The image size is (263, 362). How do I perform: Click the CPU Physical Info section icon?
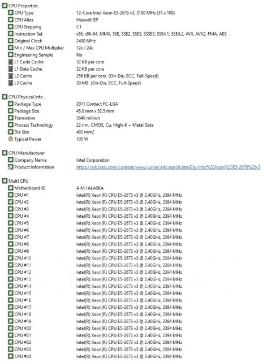pyautogui.click(x=5, y=97)
